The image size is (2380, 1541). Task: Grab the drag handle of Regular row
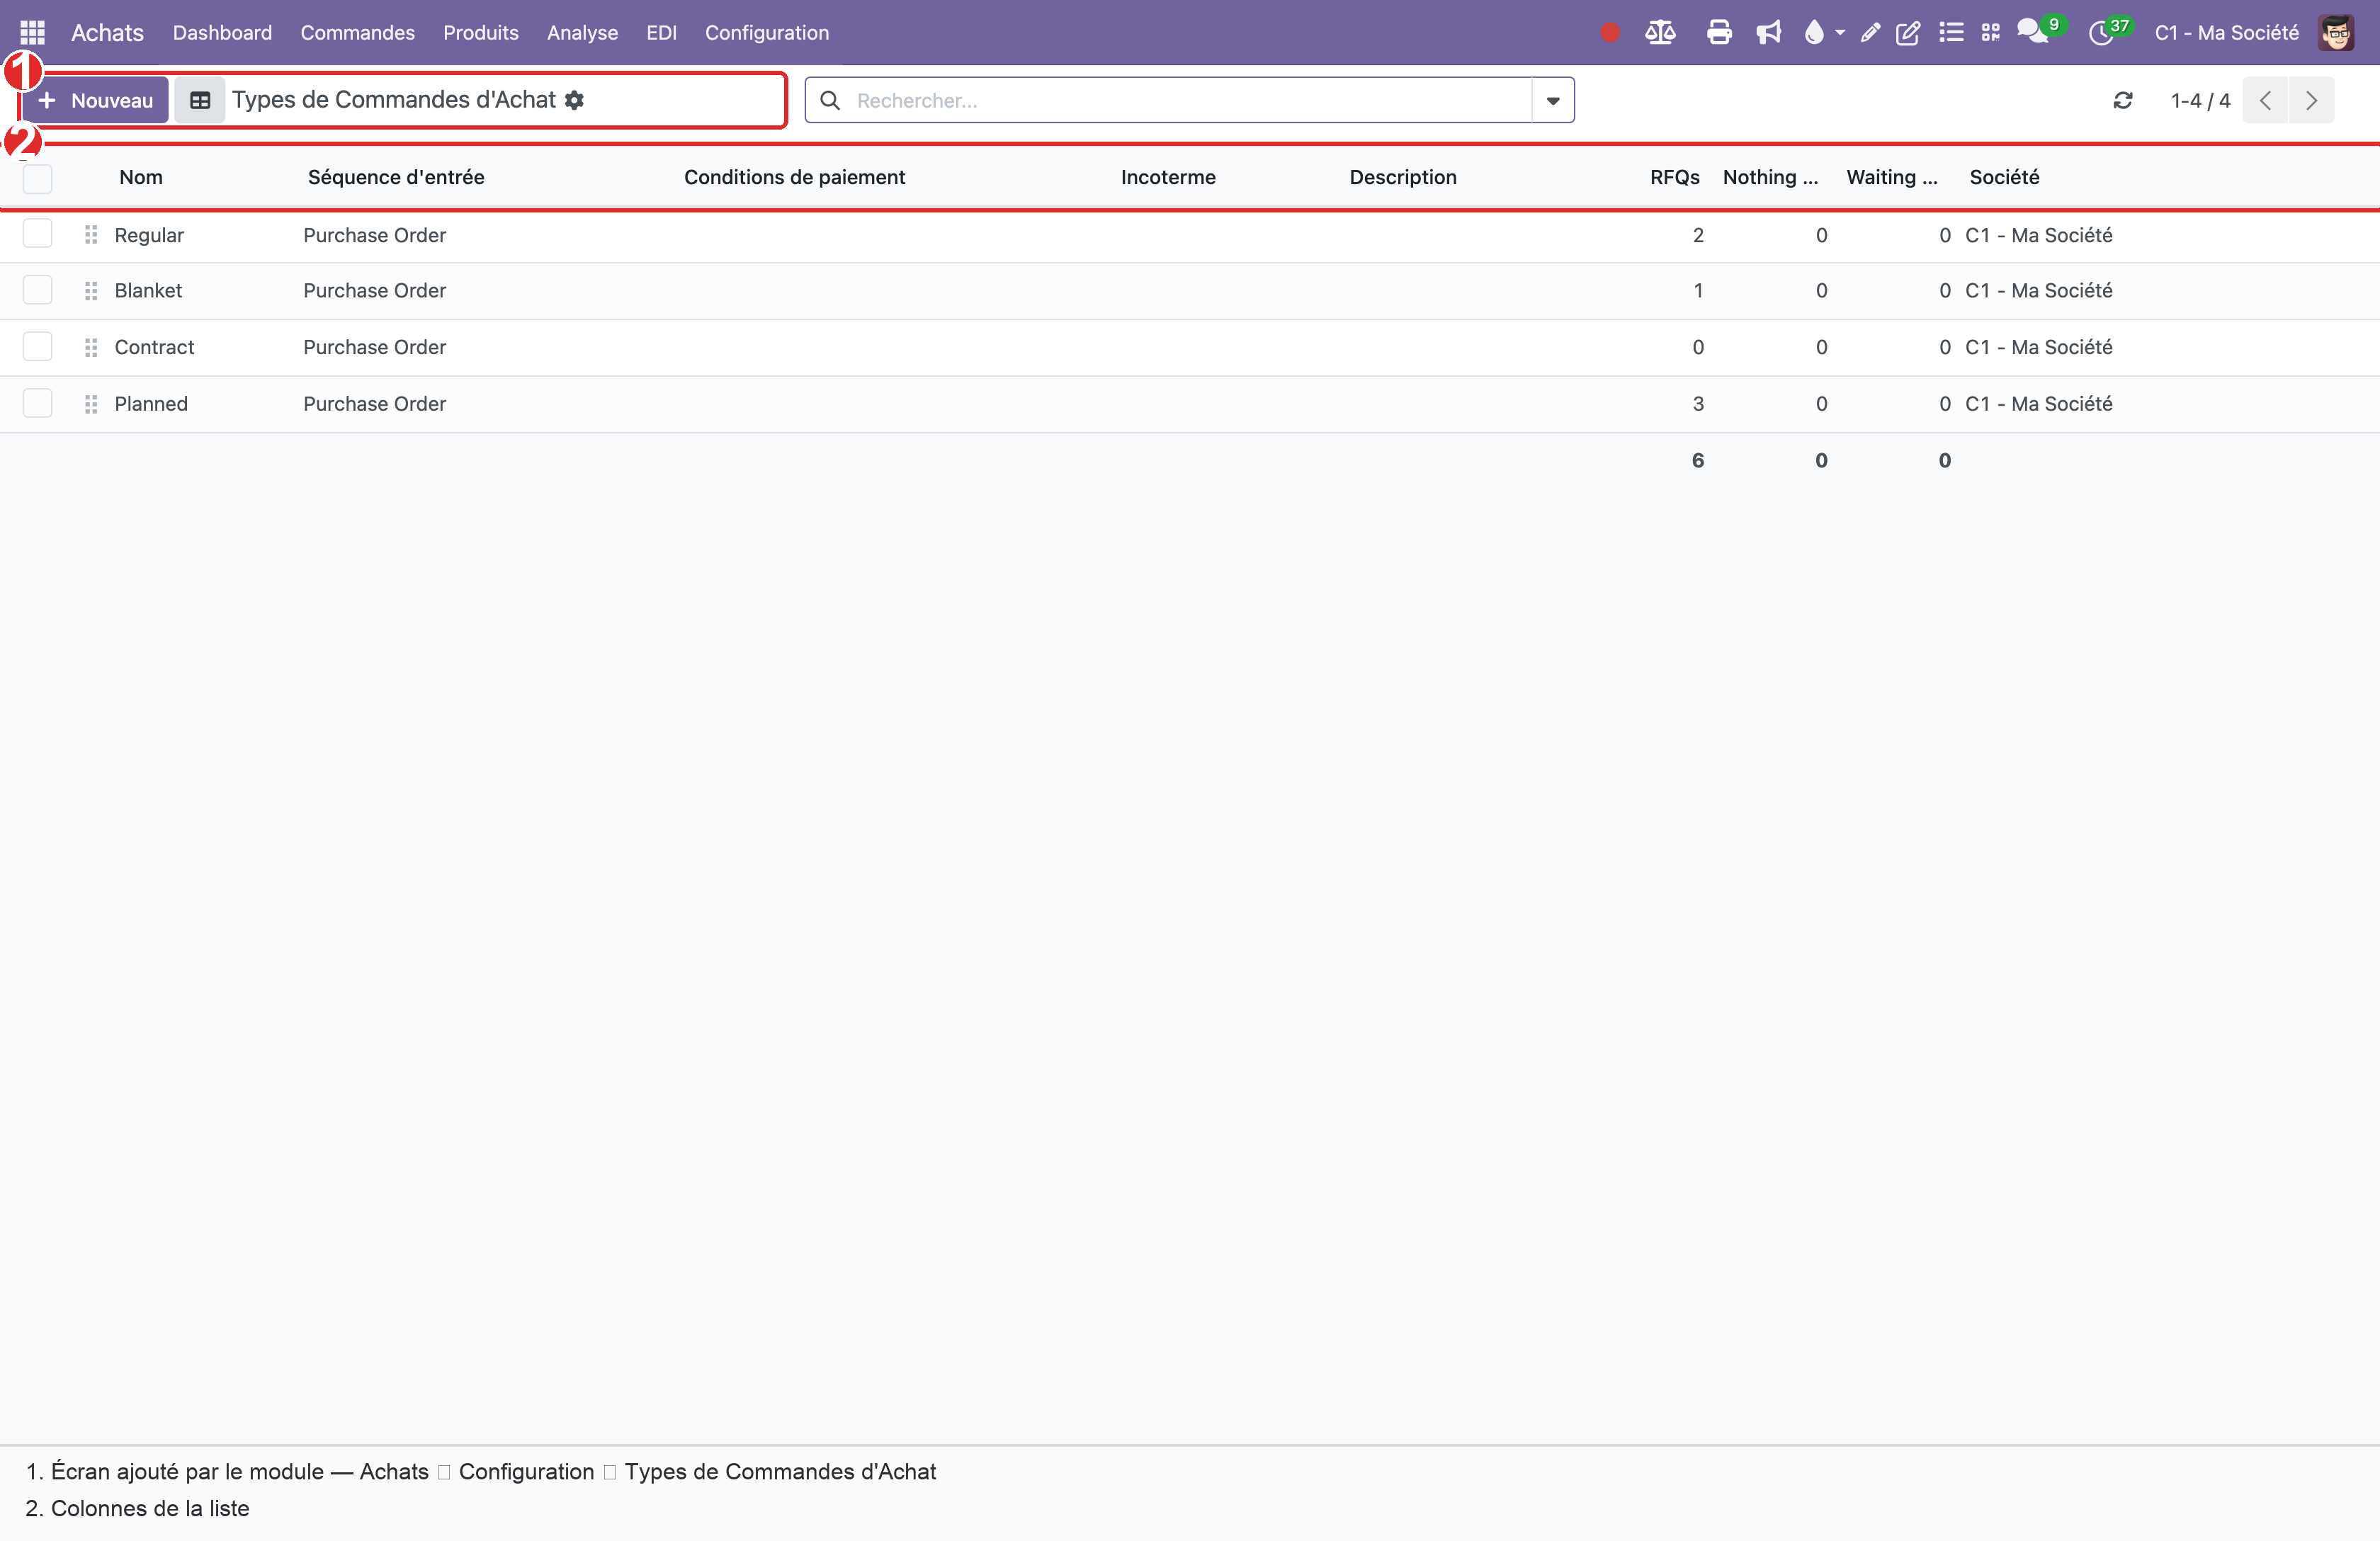point(91,234)
